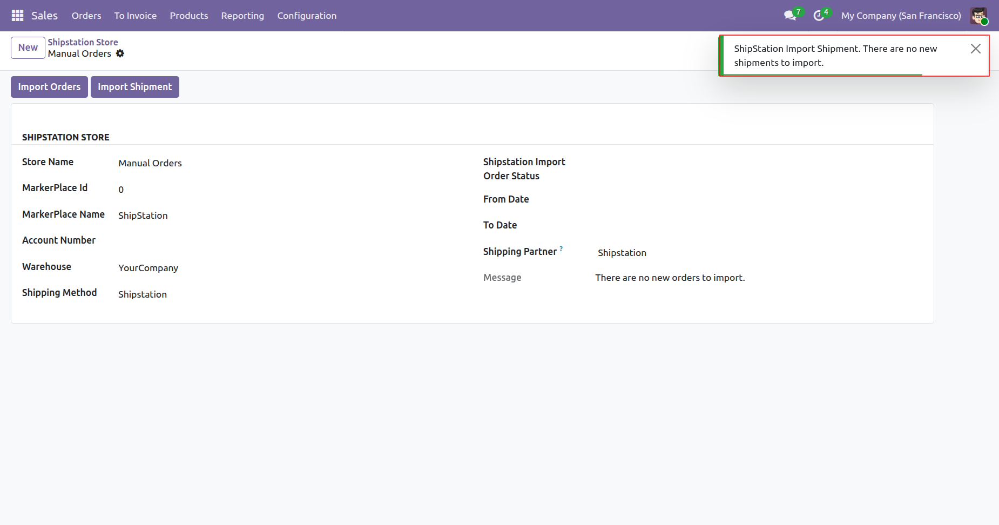
Task: Open the To Invoice menu
Action: coord(136,16)
